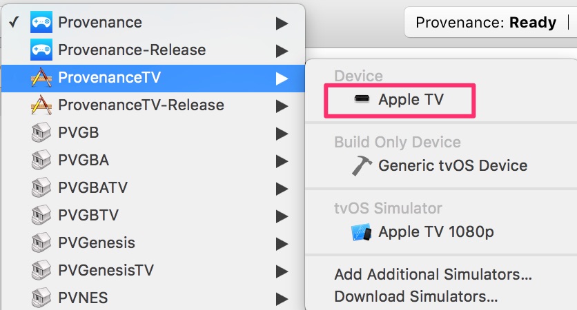The width and height of the screenshot is (577, 310).
Task: Click the Generic tvOS Device hammer icon
Action: tap(362, 165)
